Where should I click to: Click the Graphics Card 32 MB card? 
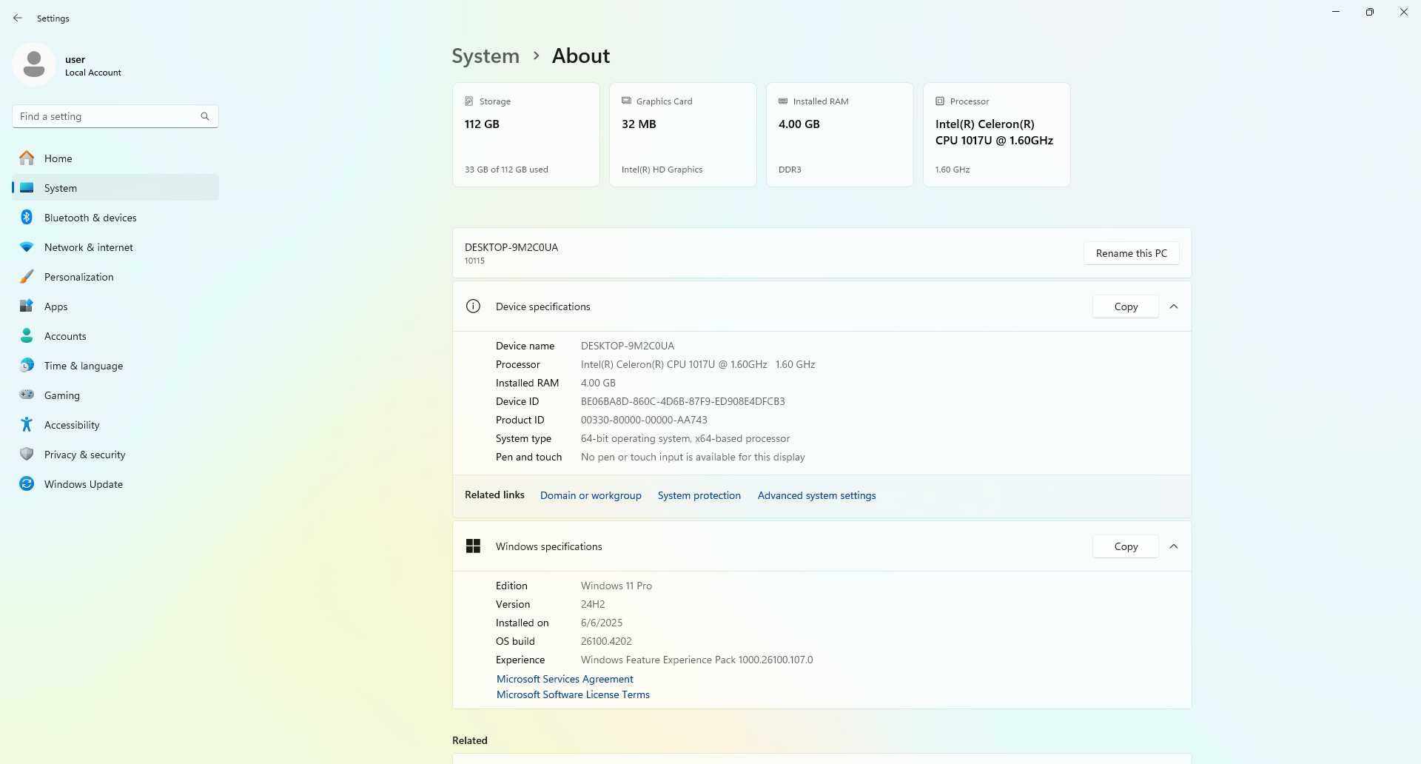click(682, 135)
